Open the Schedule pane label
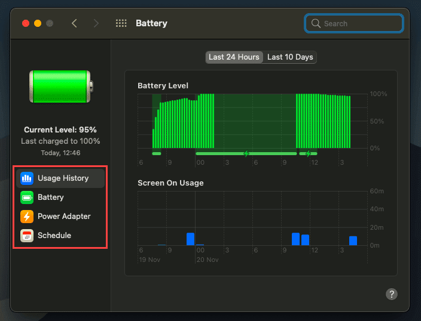 54,235
